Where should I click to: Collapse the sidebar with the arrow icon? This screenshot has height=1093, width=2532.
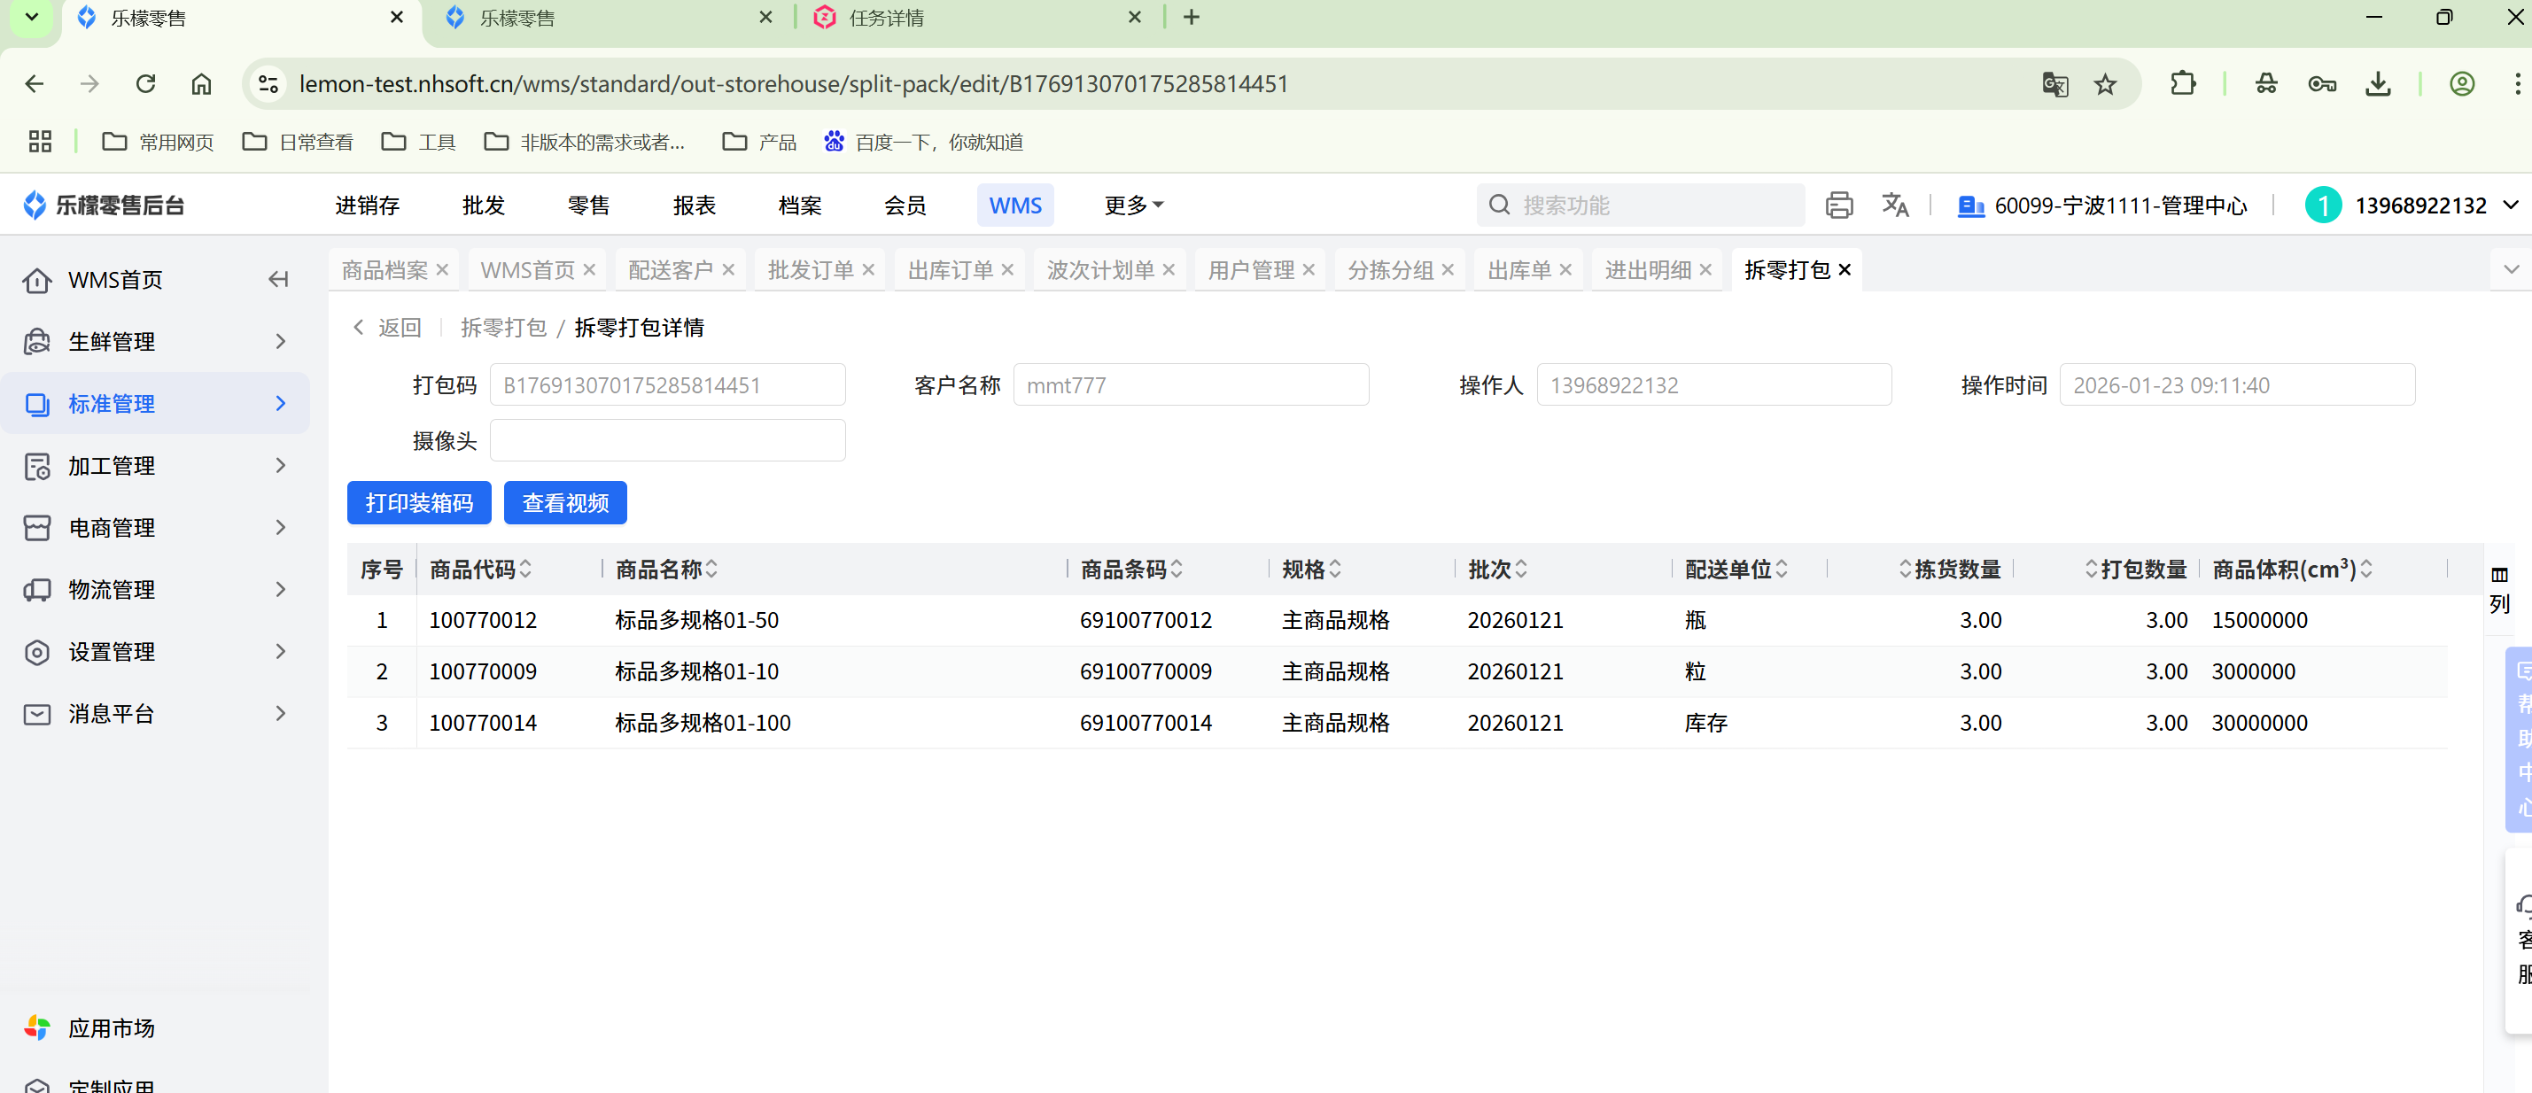278,280
